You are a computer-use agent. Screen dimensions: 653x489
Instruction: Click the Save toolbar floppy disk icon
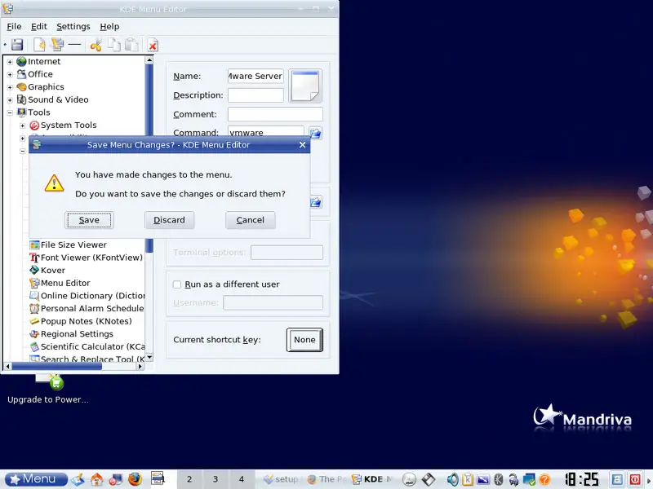click(17, 45)
